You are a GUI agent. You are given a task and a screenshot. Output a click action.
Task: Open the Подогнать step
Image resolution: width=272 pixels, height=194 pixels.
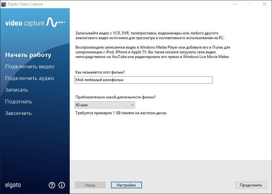[19, 102]
